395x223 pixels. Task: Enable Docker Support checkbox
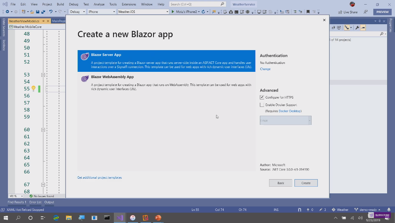tap(262, 105)
